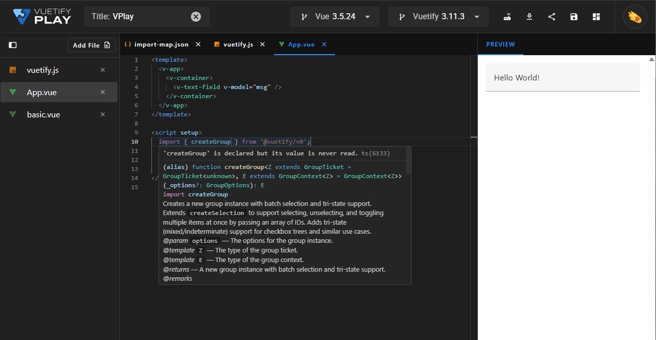This screenshot has width=656, height=340.
Task: Save the project with the floppy disk icon
Action: point(573,16)
